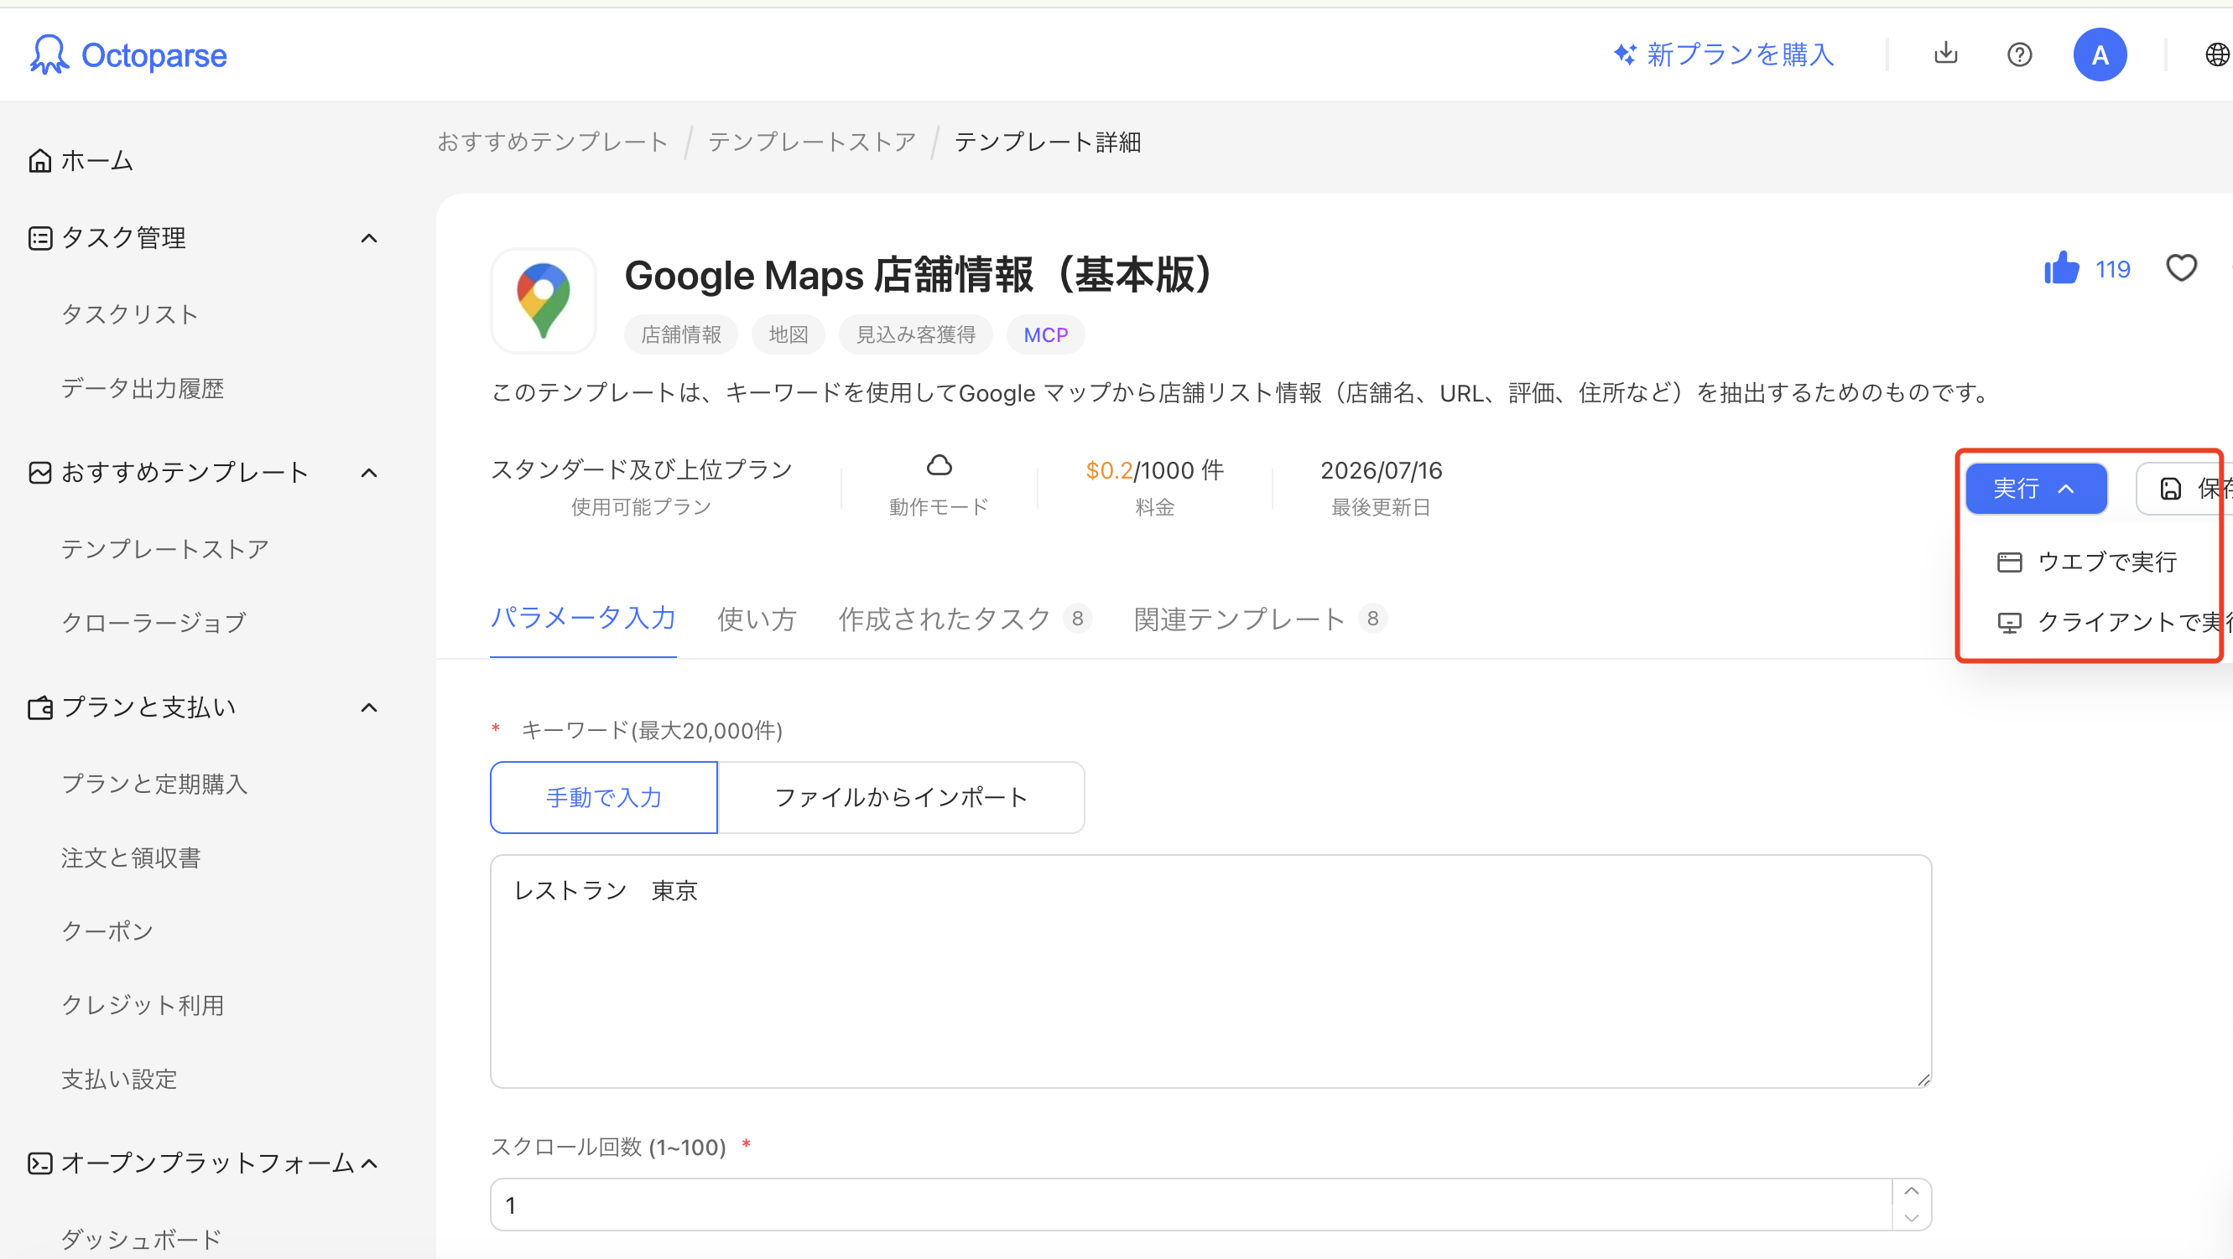Screen dimensions: 2233x1259
Task: Open ホーム in the sidebar
Action: pyautogui.click(x=96, y=161)
